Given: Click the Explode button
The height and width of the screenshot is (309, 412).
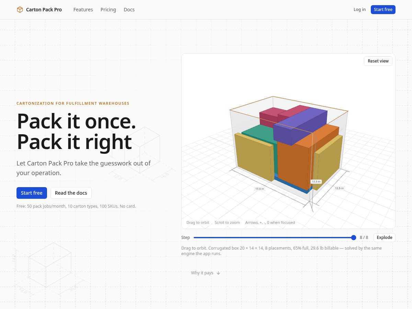Looking at the screenshot, I should pyautogui.click(x=385, y=238).
